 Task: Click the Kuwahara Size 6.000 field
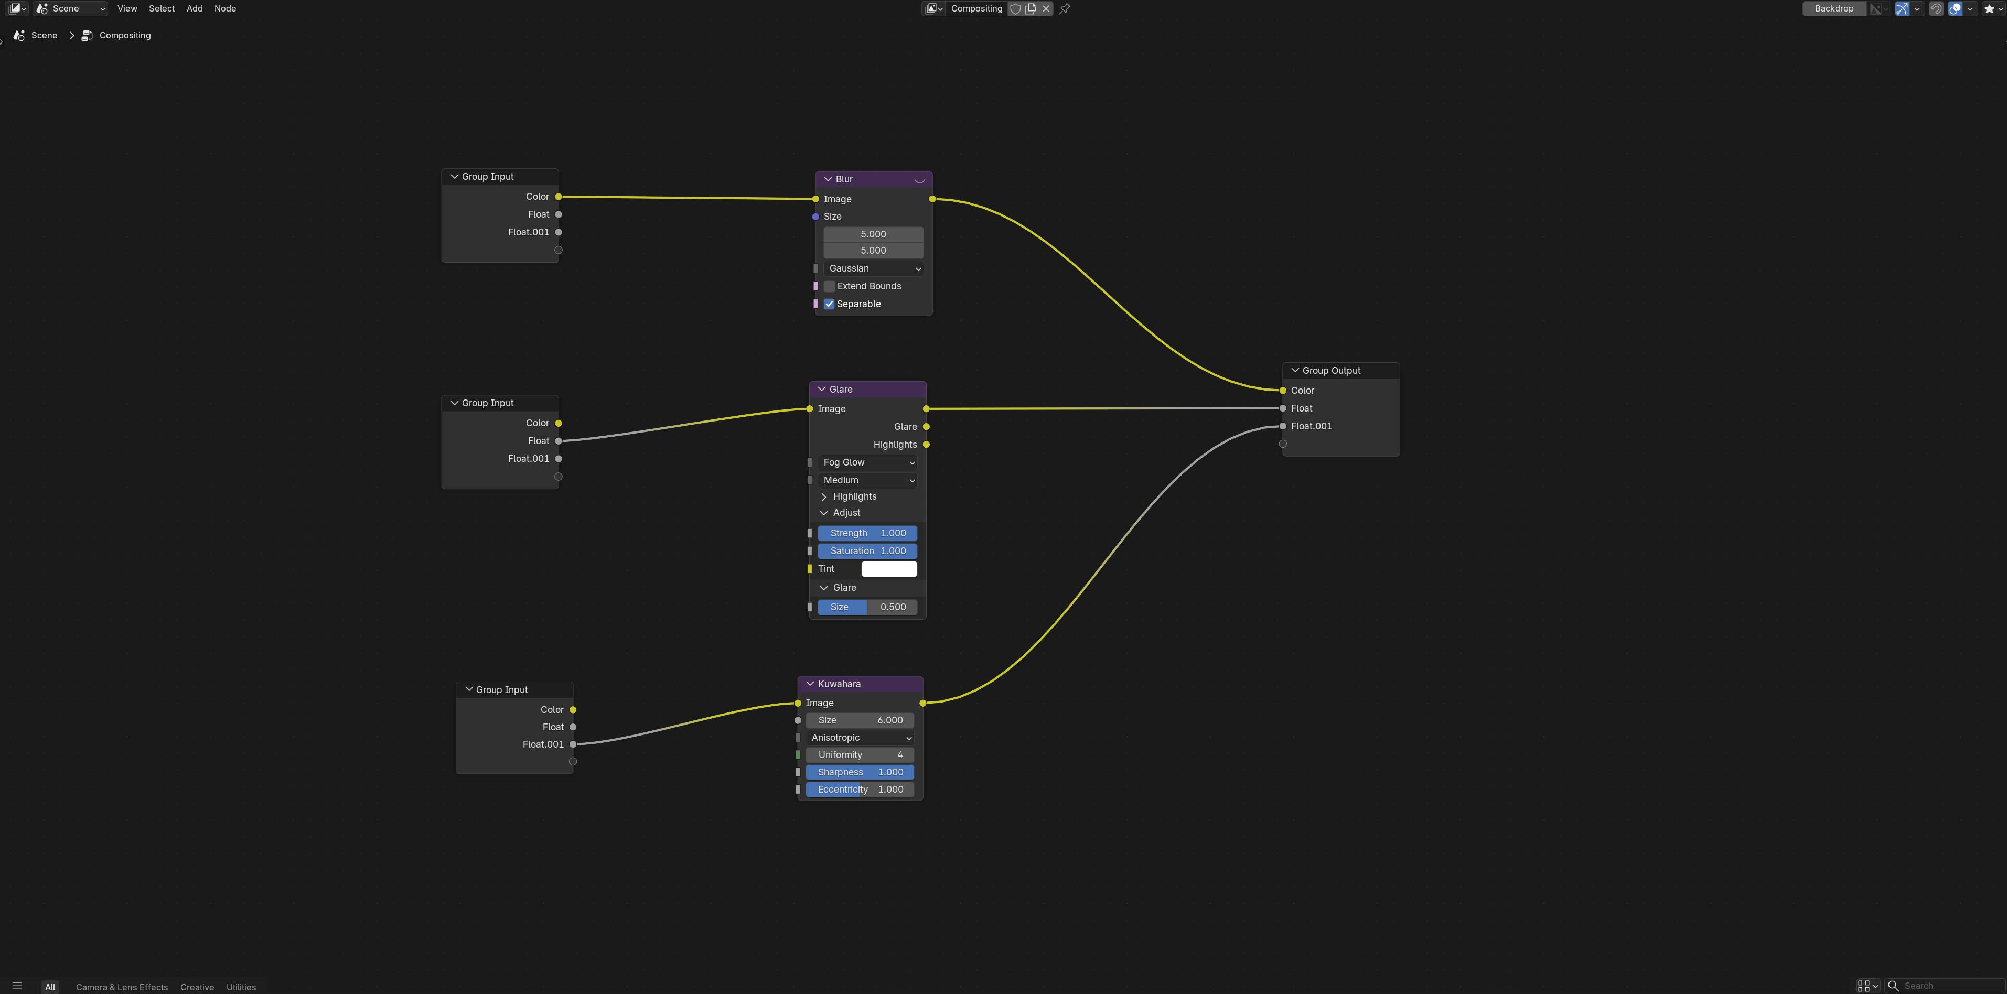click(860, 720)
